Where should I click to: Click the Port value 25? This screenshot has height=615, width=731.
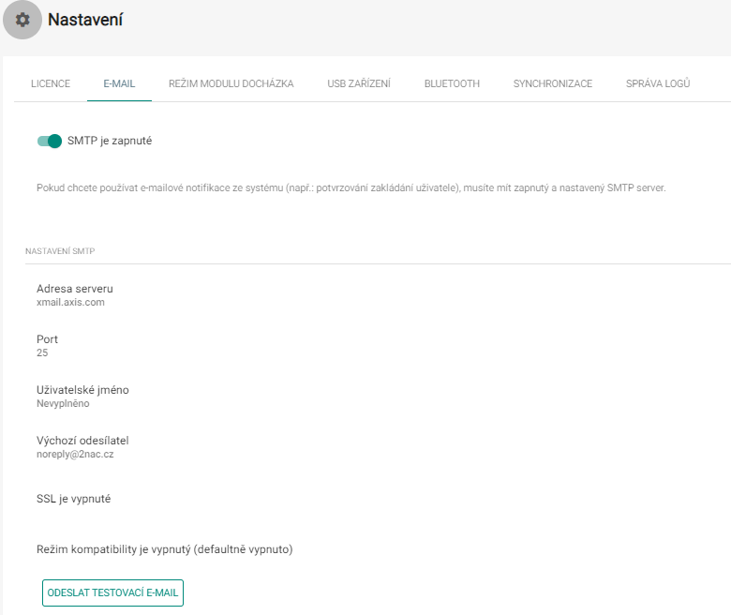pos(42,352)
